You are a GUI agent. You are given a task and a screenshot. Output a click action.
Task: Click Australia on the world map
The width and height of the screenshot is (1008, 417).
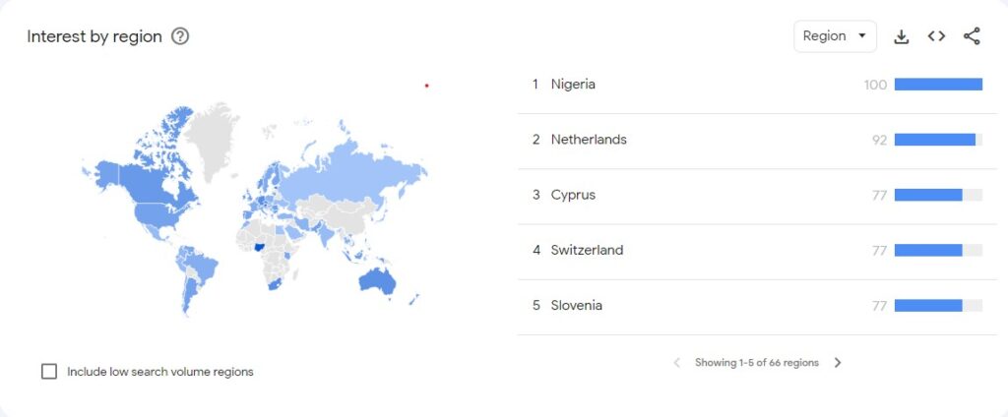click(377, 281)
